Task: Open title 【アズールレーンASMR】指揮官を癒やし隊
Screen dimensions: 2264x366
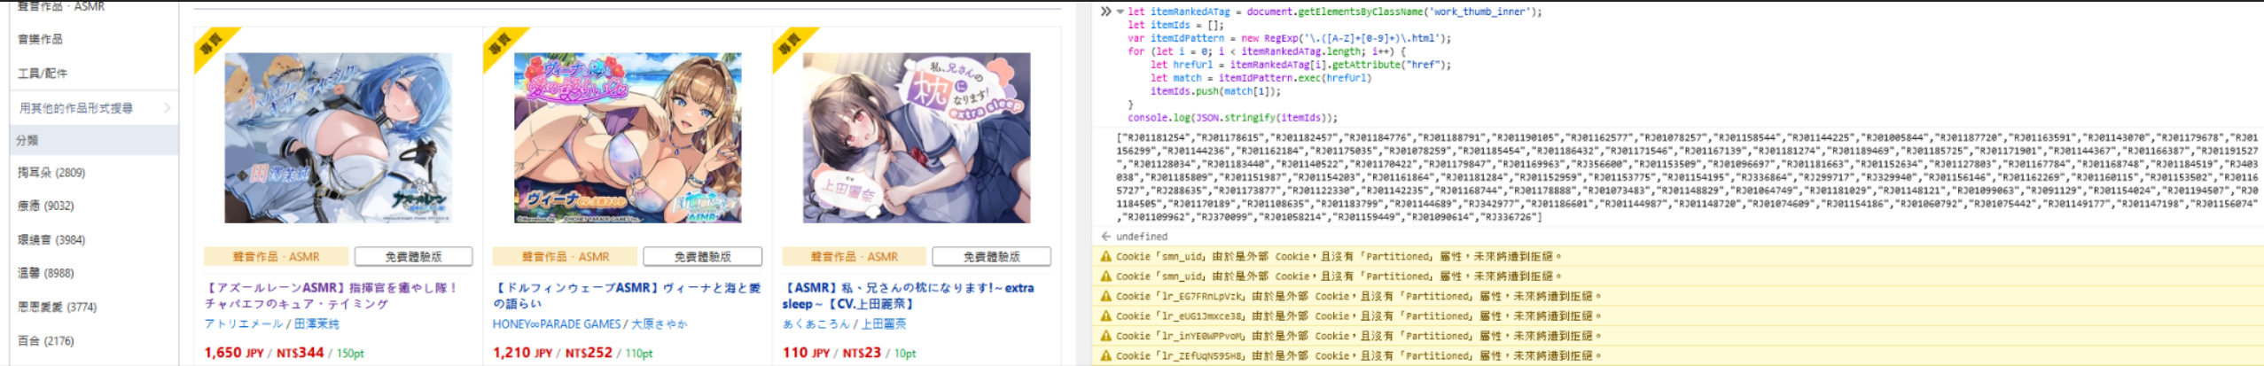Action: [332, 296]
